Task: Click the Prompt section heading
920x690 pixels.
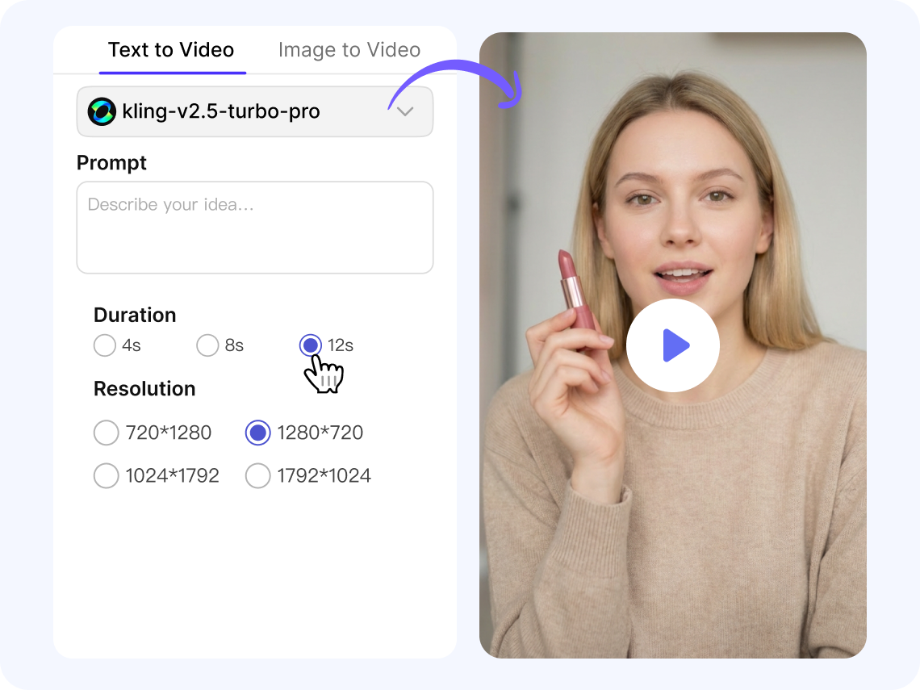Action: [x=111, y=163]
